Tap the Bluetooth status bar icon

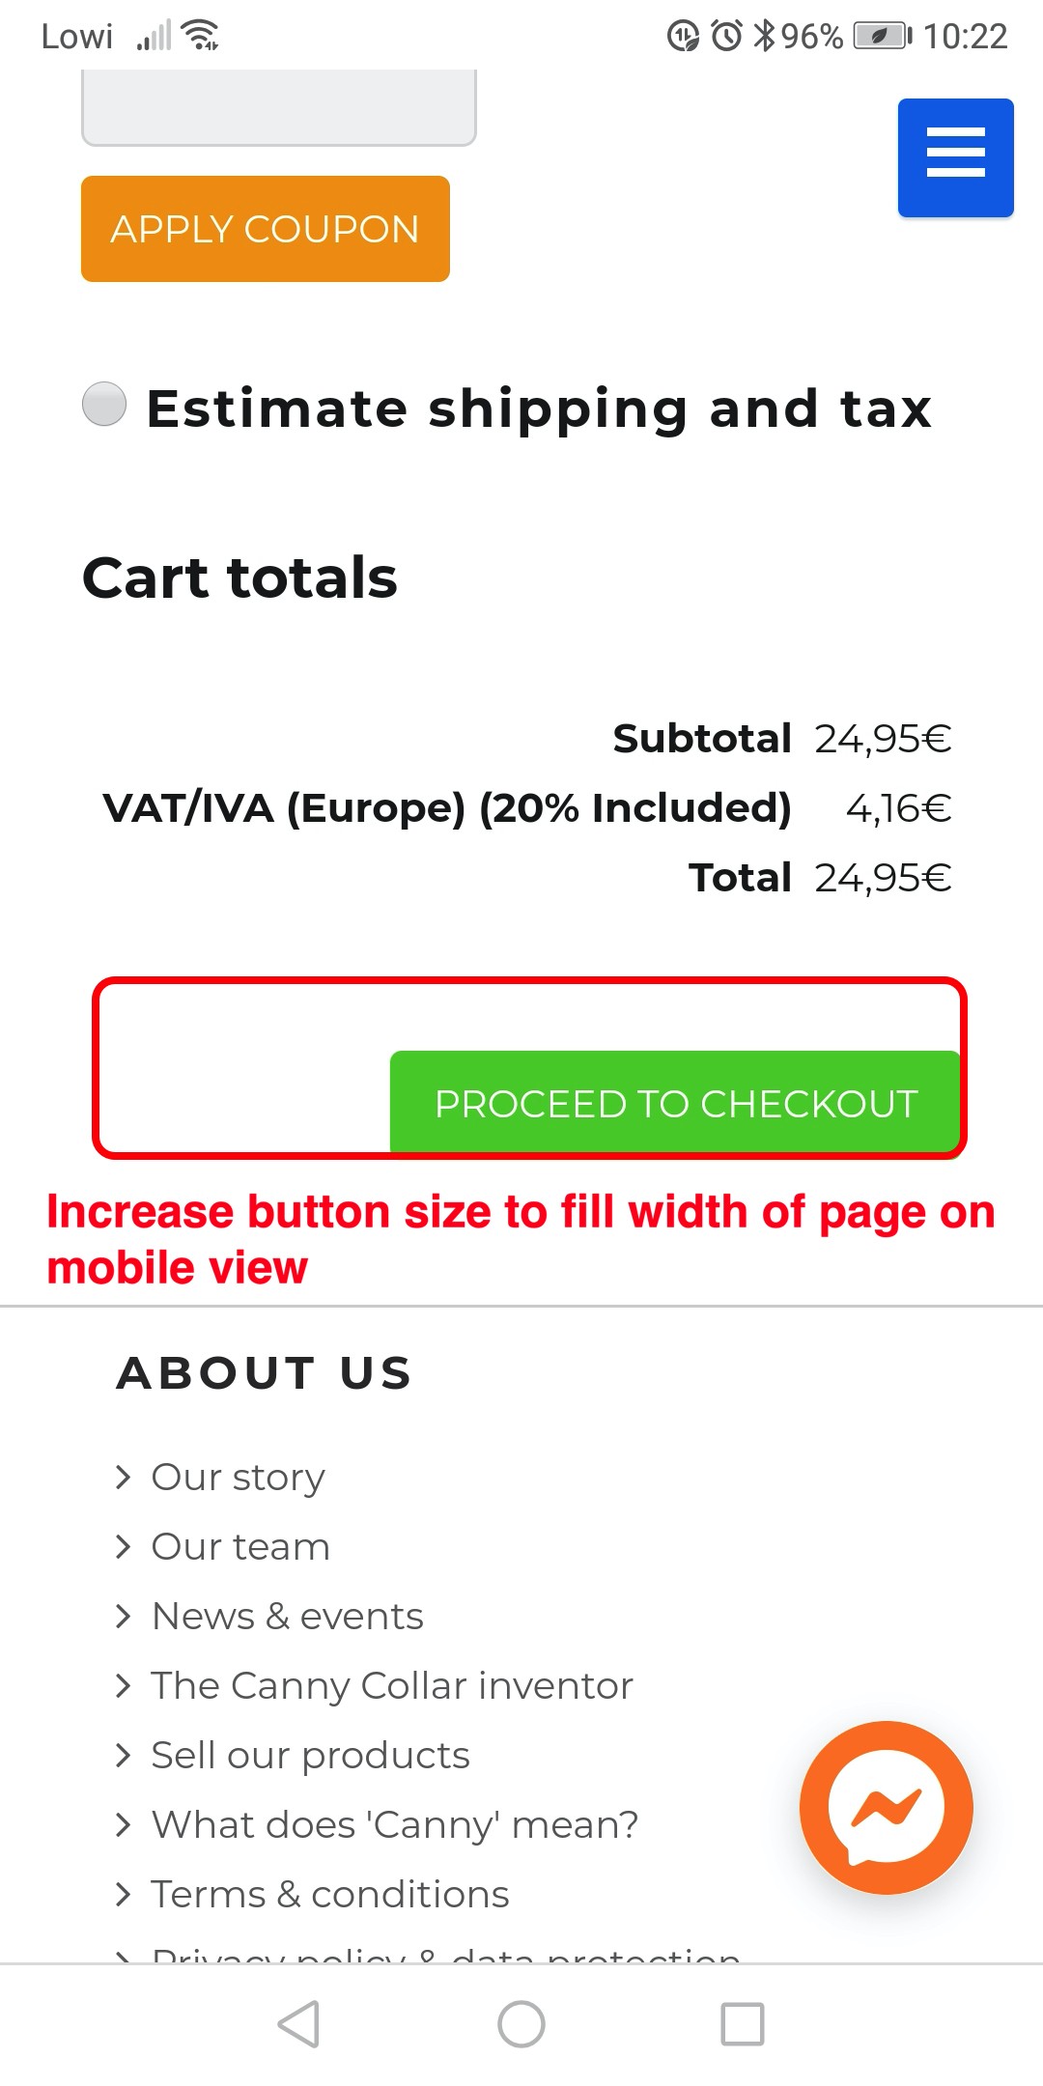click(764, 37)
